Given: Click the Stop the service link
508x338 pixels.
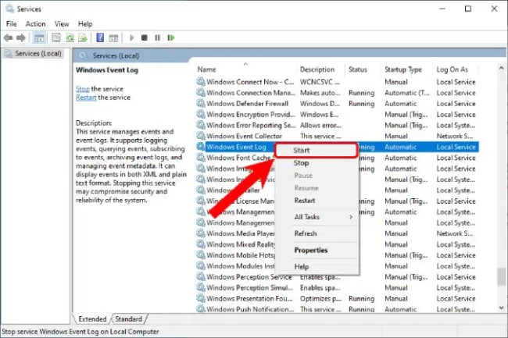Looking at the screenshot, I should pos(83,89).
